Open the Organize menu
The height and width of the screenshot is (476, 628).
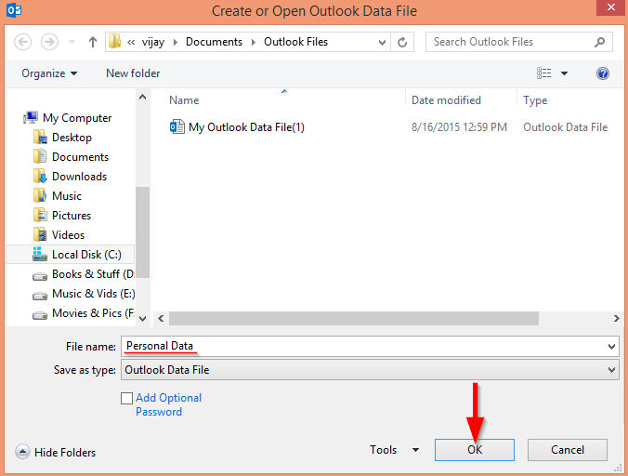(49, 73)
